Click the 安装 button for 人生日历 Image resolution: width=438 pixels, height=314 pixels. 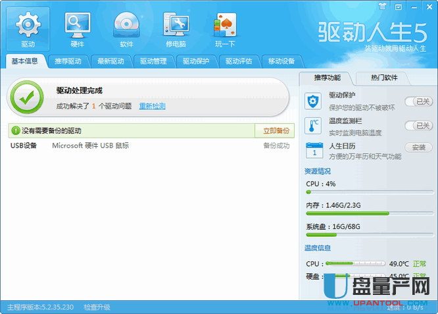click(419, 147)
